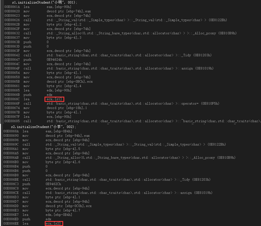Select the red-boxed operand ecx,[s2]

(54, 224)
